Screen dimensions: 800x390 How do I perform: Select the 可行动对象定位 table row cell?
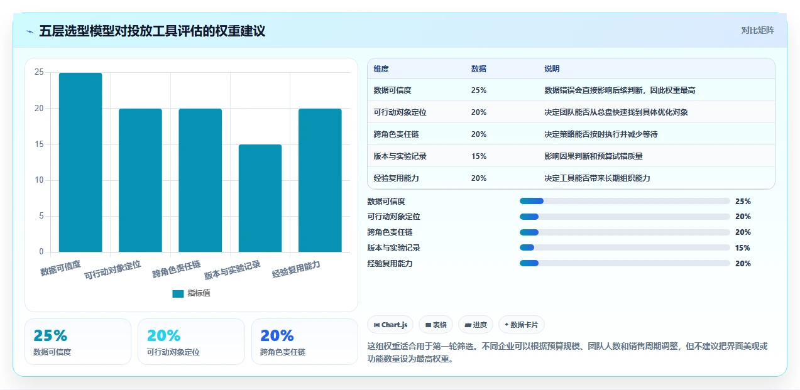click(400, 112)
